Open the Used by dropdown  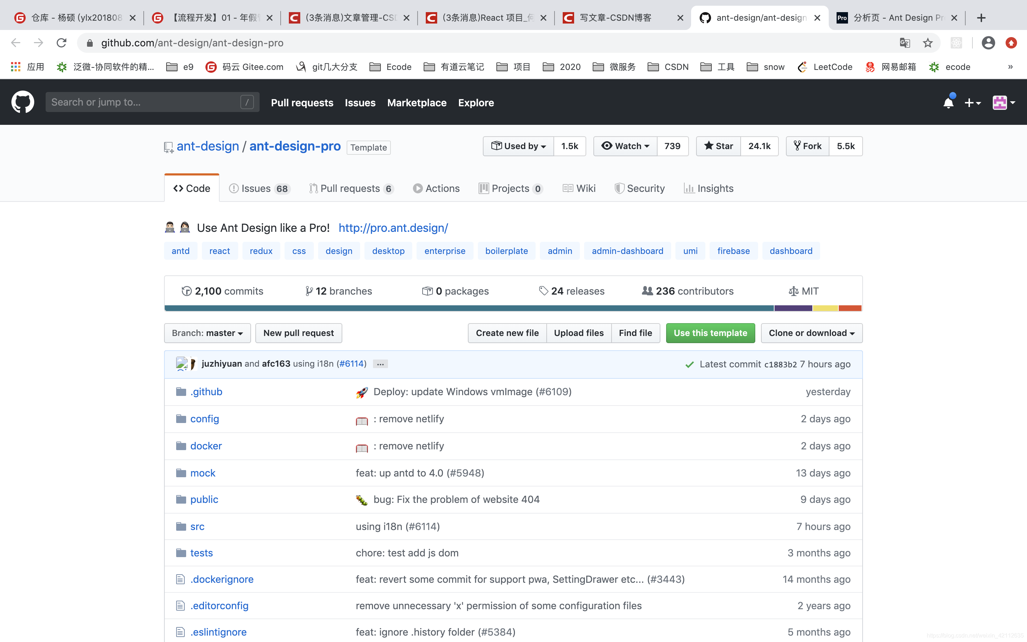518,146
